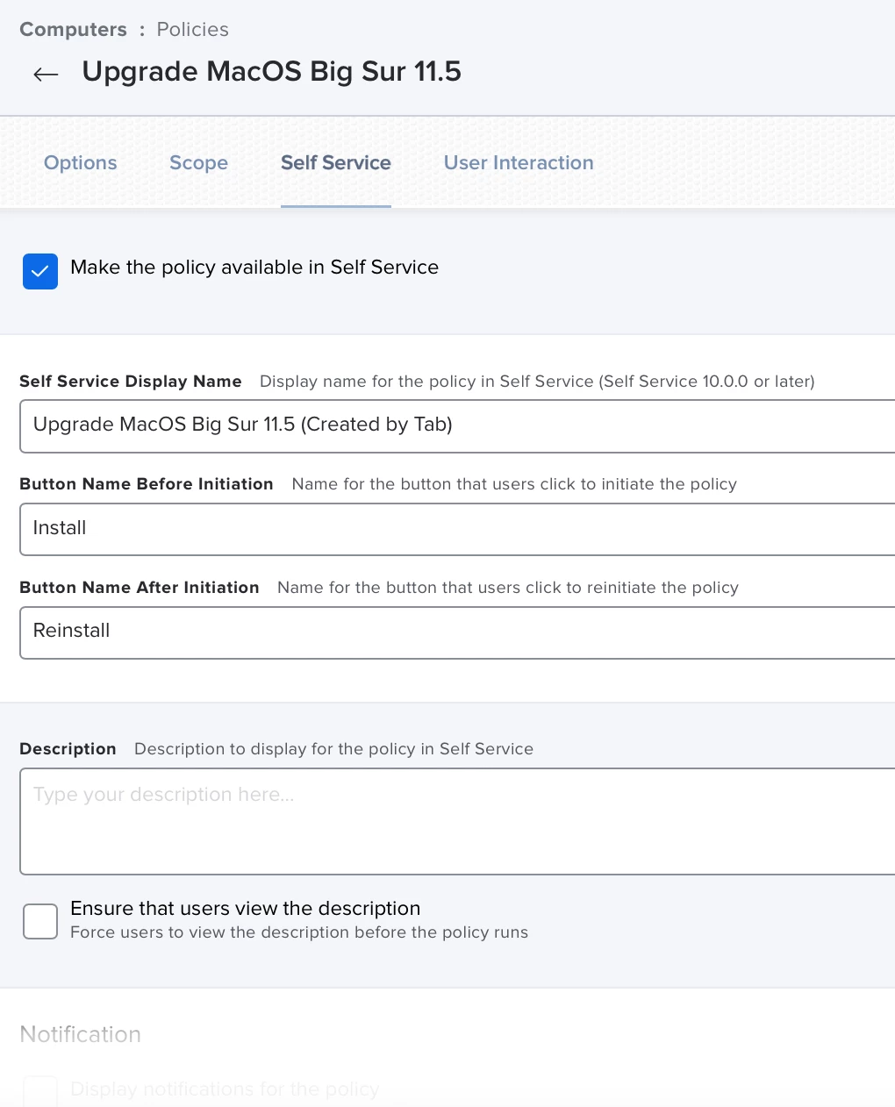Click the Button Name Before Initiation label
Image resolution: width=895 pixels, height=1107 pixels.
click(147, 484)
